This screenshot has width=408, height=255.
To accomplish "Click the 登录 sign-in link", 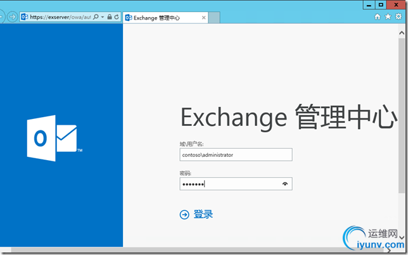I will pyautogui.click(x=203, y=215).
